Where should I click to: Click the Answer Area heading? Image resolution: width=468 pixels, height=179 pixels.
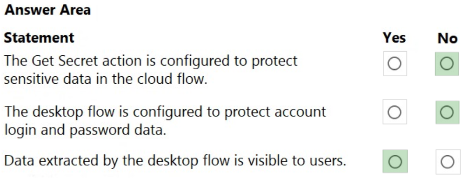pyautogui.click(x=47, y=10)
